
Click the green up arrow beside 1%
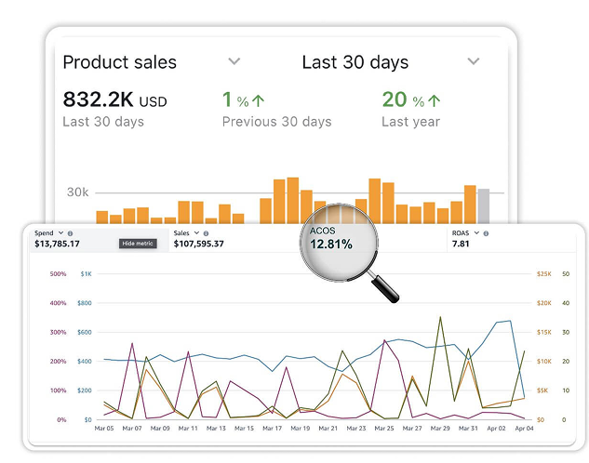tap(260, 100)
